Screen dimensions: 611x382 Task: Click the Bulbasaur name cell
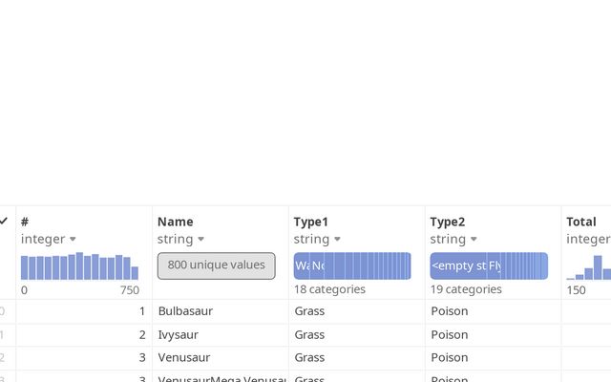click(185, 311)
